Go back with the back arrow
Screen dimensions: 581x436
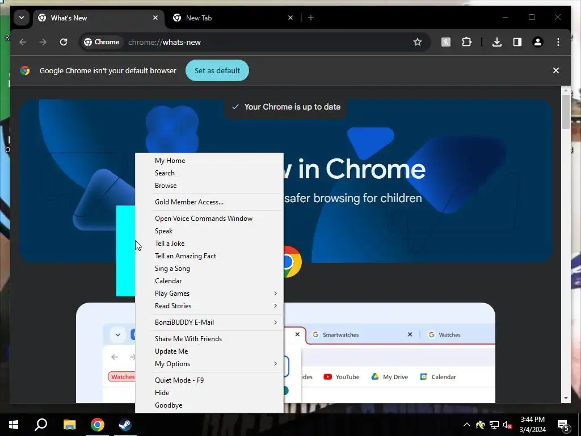pyautogui.click(x=23, y=42)
